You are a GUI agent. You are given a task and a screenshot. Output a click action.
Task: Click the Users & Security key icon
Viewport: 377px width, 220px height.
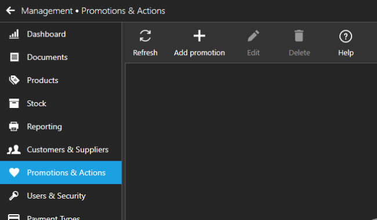[14, 196]
